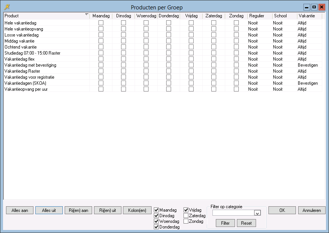Reset the category filter
The height and width of the screenshot is (233, 329).
click(246, 223)
